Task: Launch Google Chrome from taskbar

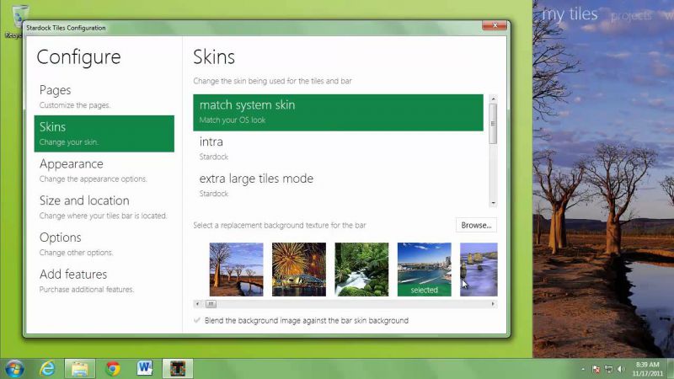Action: coord(113,369)
